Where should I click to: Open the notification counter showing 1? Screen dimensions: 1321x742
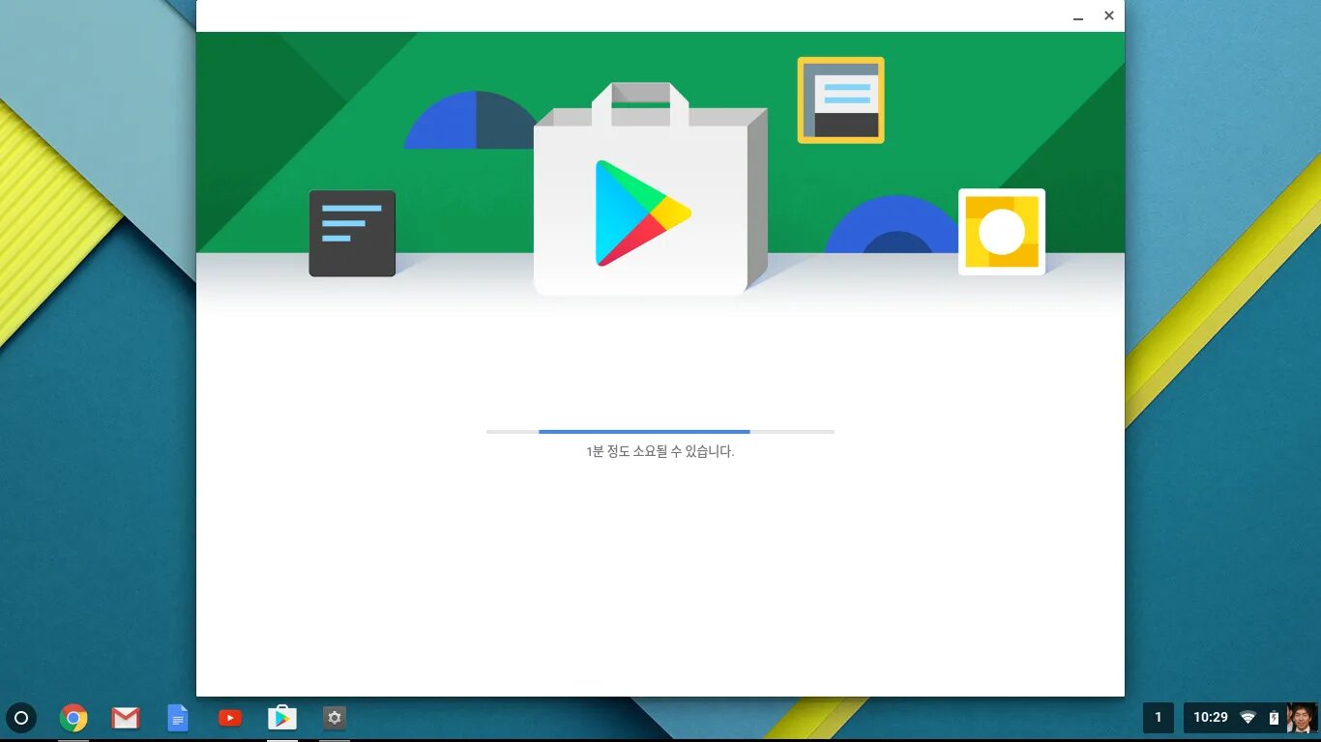(x=1159, y=718)
